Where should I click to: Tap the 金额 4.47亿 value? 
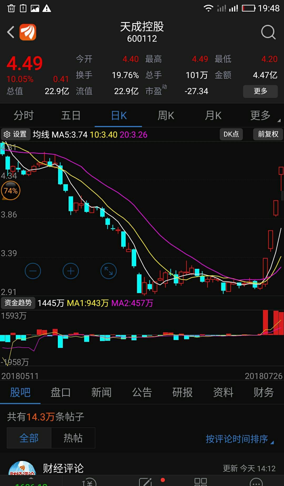[265, 75]
